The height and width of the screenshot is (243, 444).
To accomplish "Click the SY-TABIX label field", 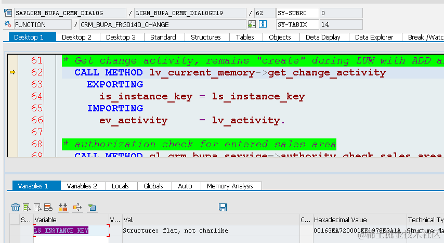I will pyautogui.click(x=297, y=24).
